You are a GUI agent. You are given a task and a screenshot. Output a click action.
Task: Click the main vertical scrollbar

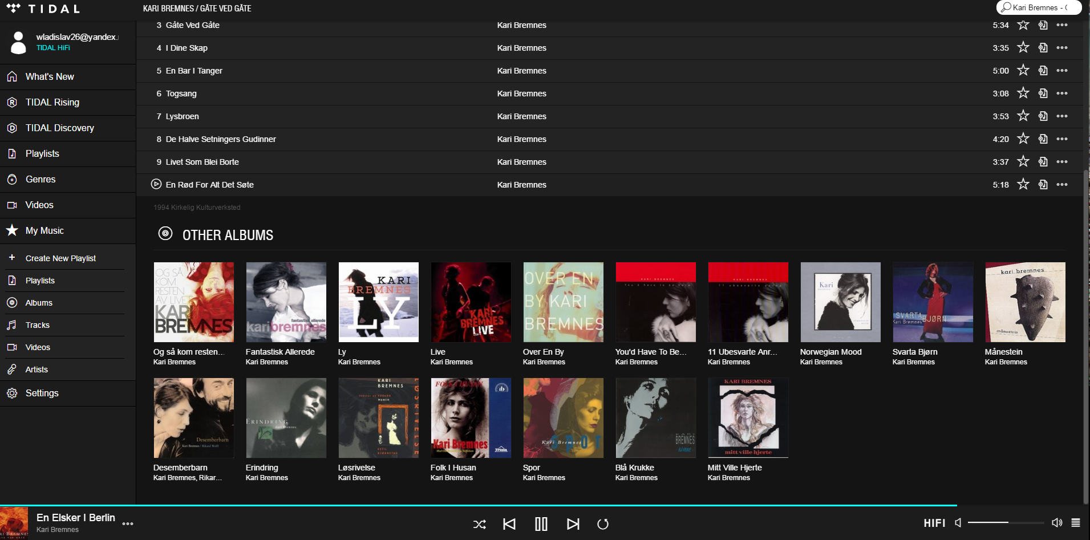1086,336
